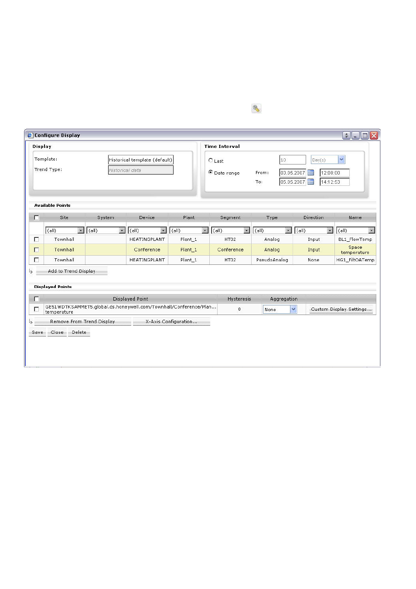Click the Site column header
This screenshot has height=589, width=416.
64,217
